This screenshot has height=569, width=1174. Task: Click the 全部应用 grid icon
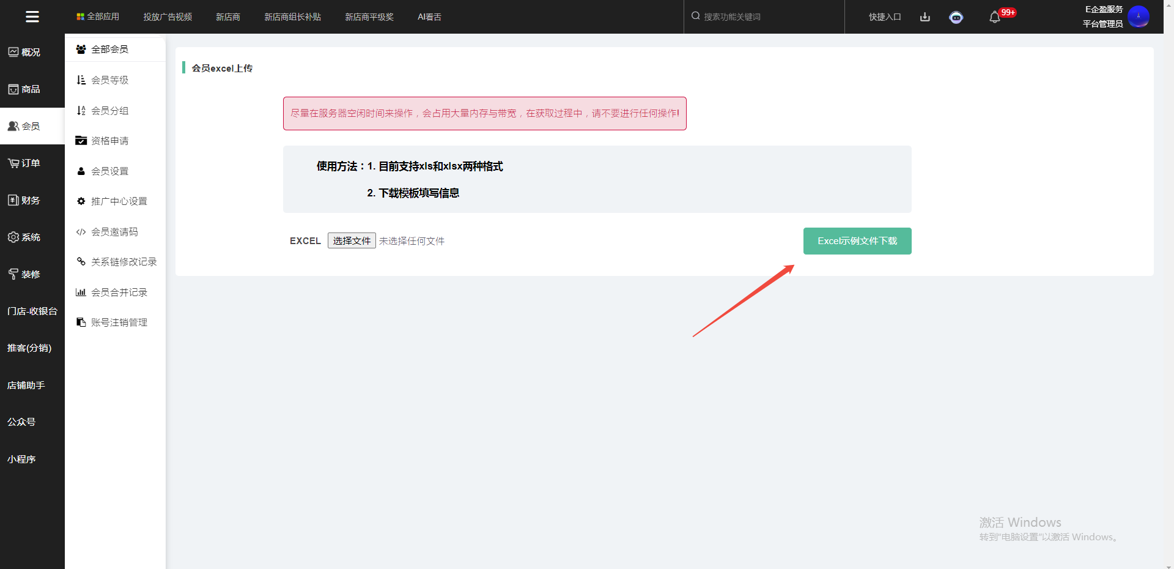click(x=80, y=17)
